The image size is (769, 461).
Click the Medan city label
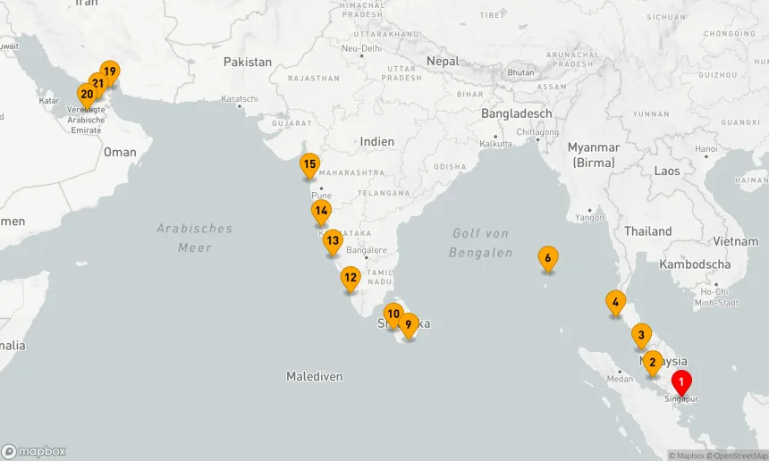620,379
